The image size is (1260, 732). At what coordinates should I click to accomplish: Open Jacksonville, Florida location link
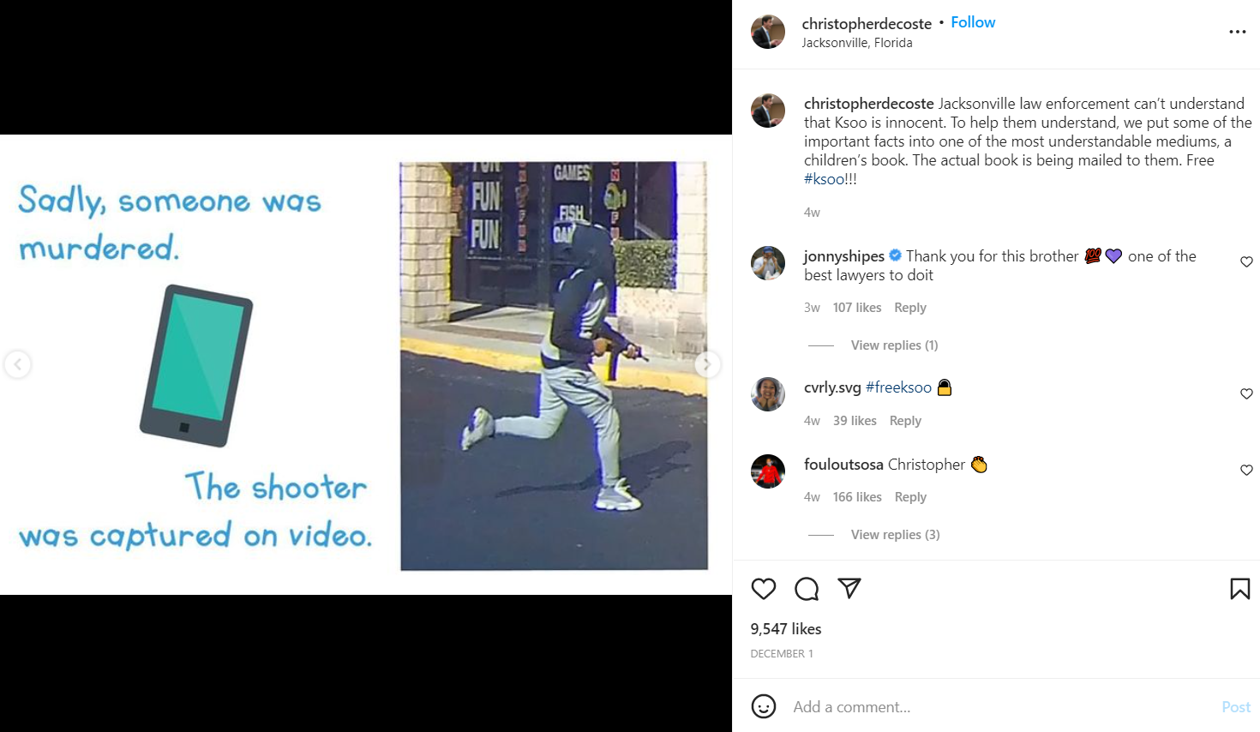point(857,43)
